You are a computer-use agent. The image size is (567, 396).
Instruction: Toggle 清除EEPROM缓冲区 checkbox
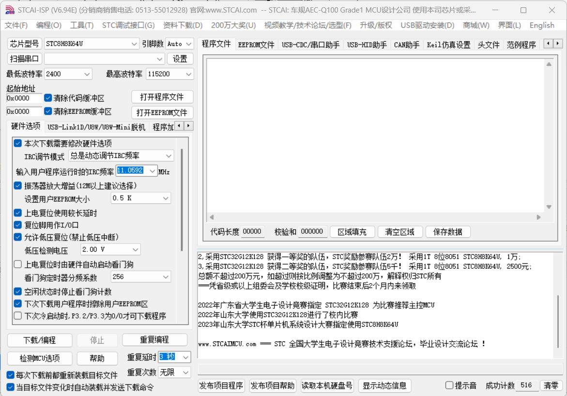click(x=48, y=111)
